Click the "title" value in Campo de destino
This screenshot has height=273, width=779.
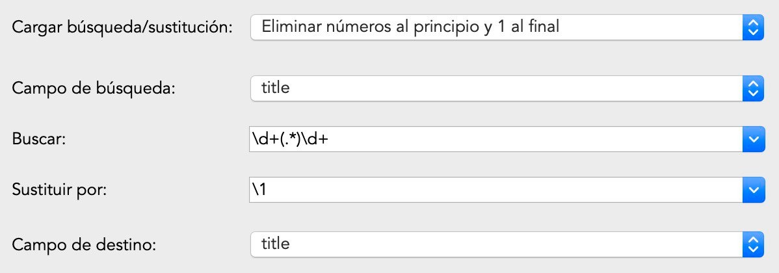pyautogui.click(x=275, y=244)
